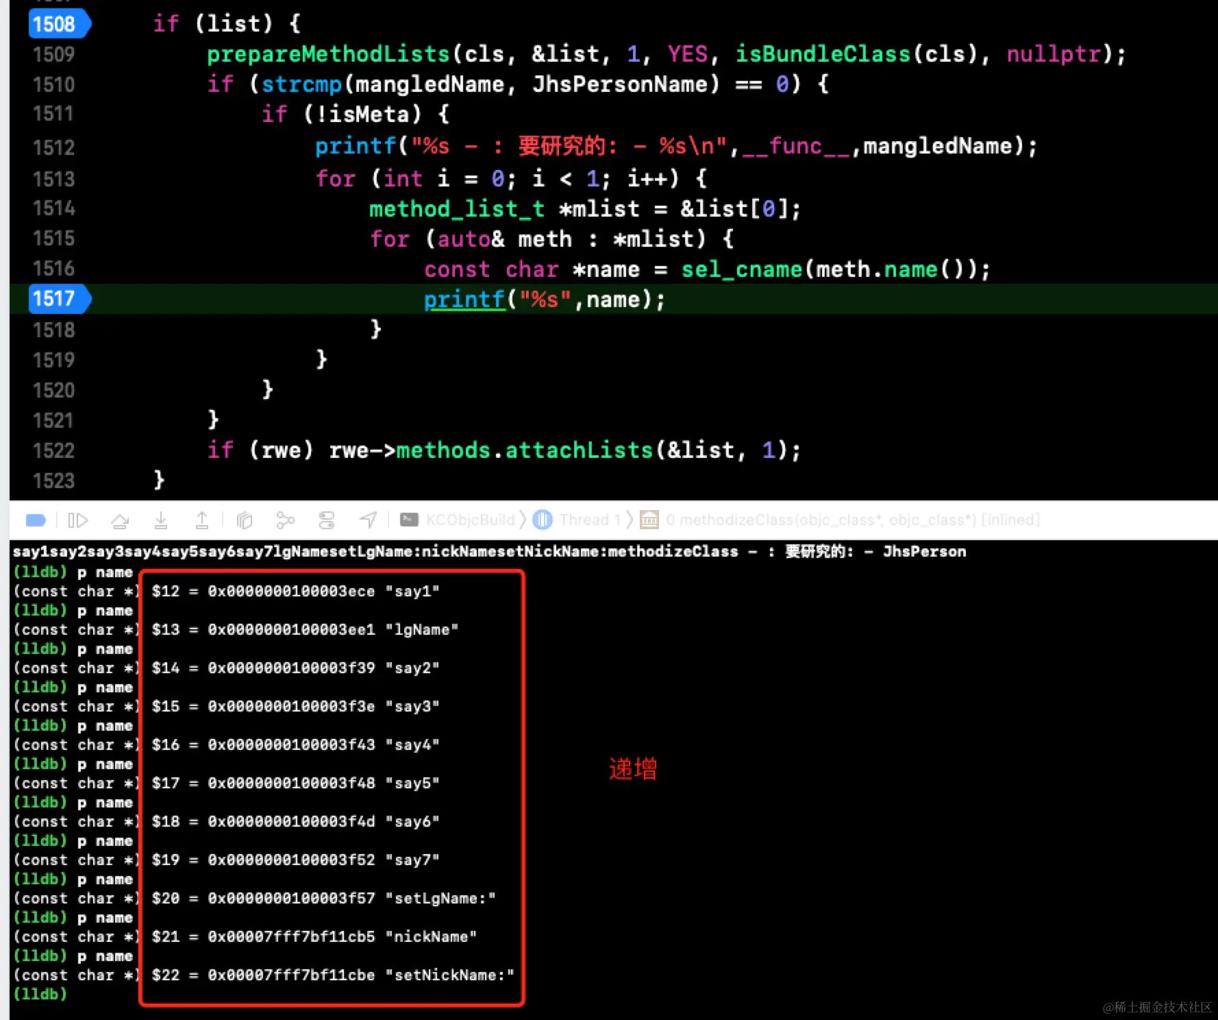
Task: Click prepareMethodLists function call
Action: tap(328, 53)
